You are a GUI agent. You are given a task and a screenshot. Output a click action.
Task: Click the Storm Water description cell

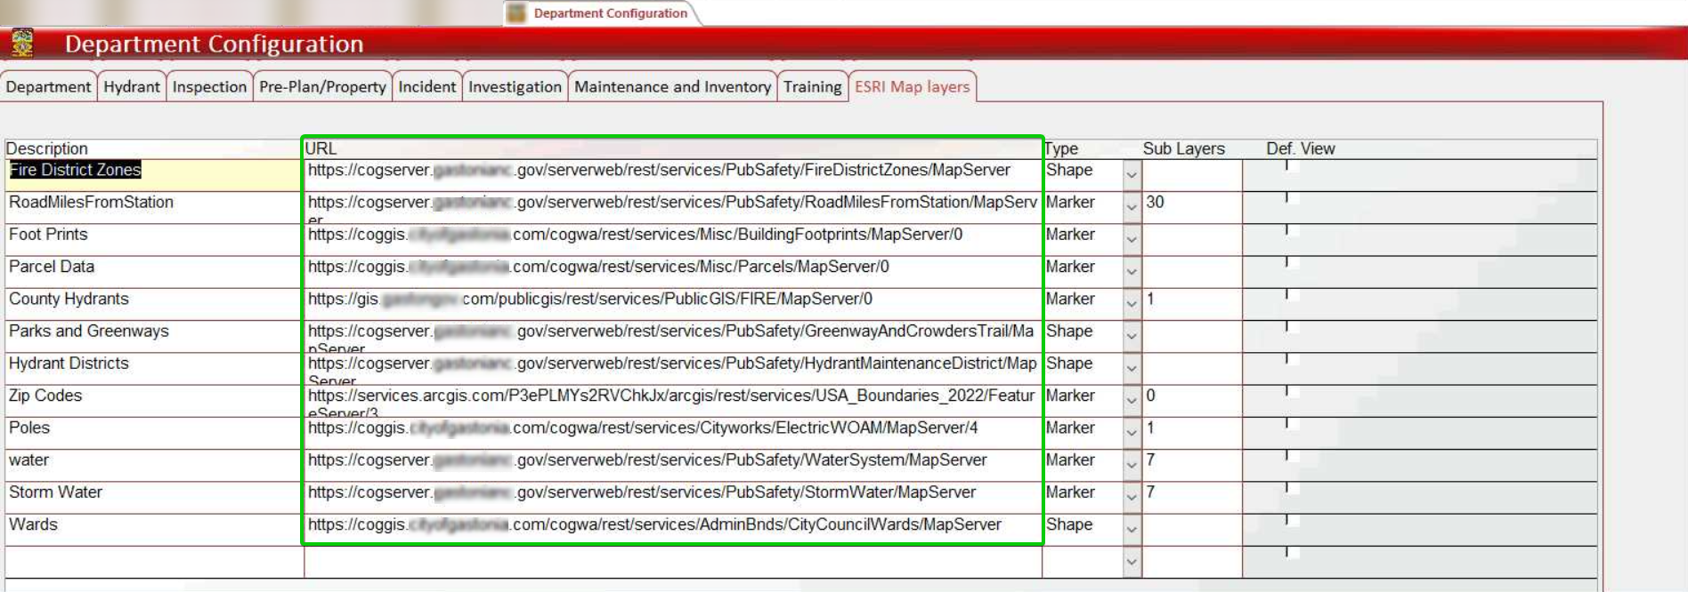click(154, 497)
